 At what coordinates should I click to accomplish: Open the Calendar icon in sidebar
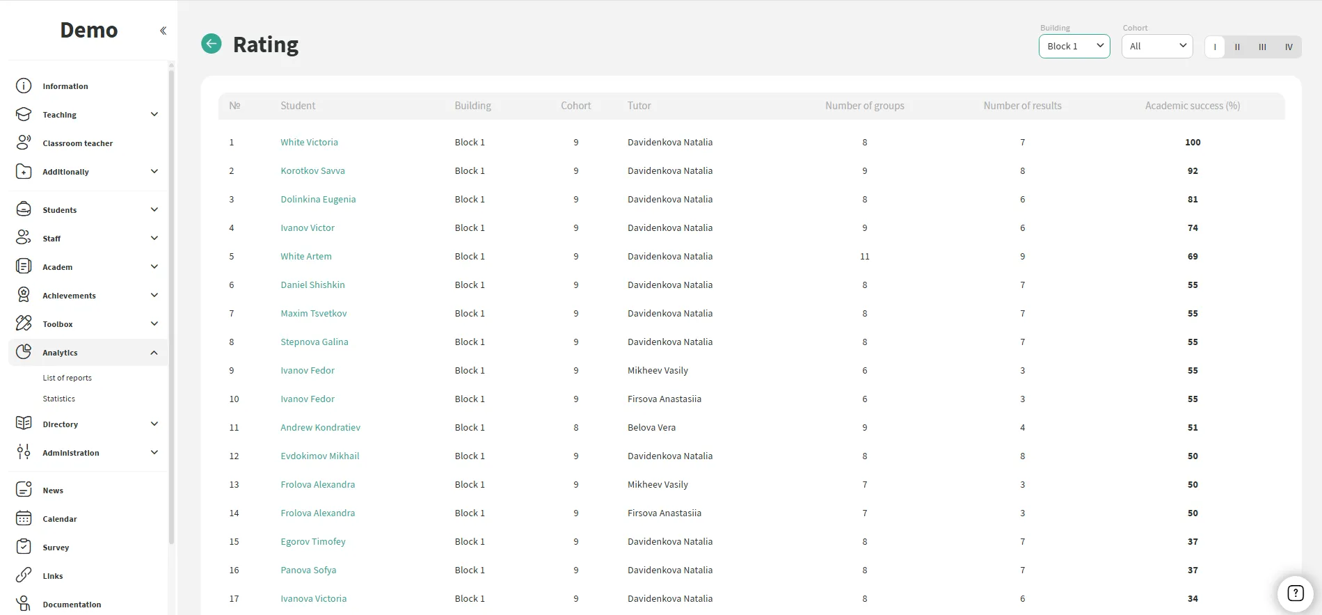[x=24, y=518]
